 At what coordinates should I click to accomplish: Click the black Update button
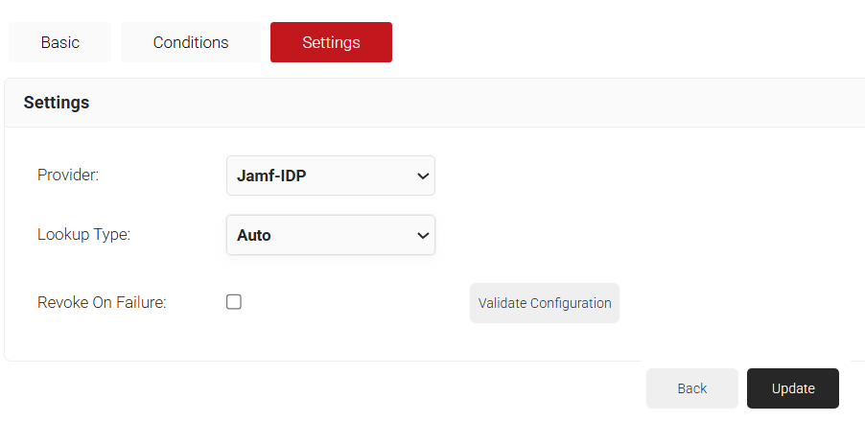tap(792, 388)
